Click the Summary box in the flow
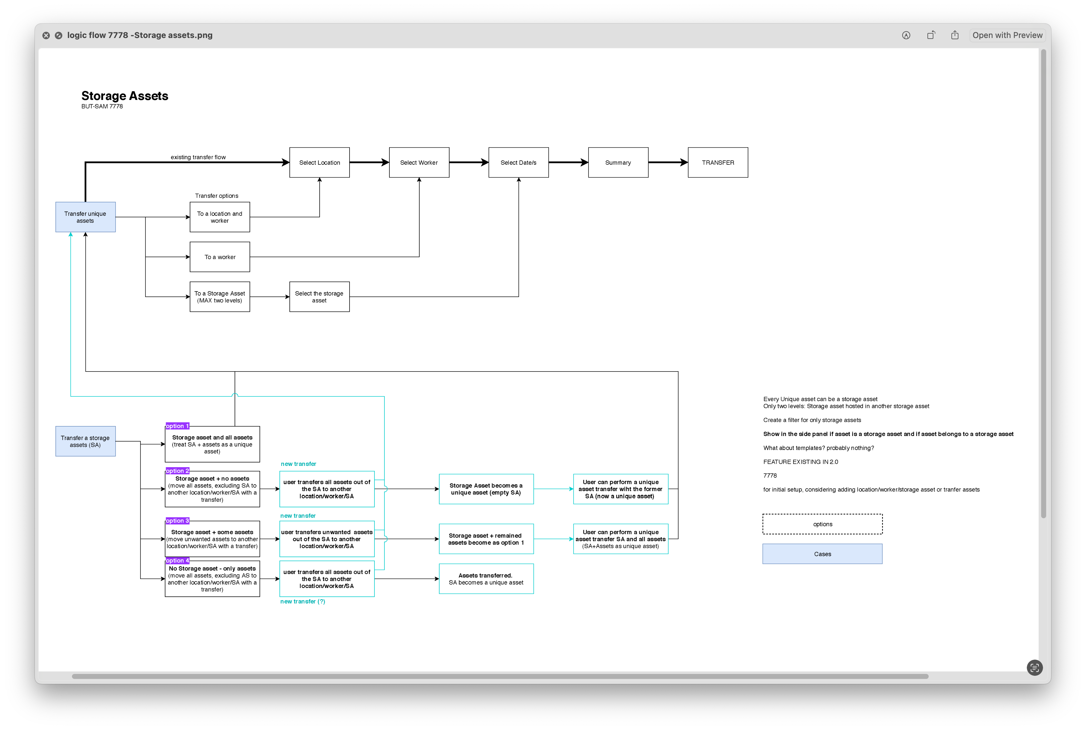The width and height of the screenshot is (1086, 730). point(618,163)
